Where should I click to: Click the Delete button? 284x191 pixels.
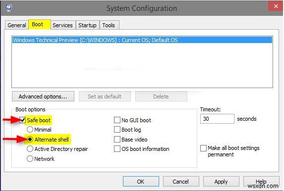(x=161, y=96)
